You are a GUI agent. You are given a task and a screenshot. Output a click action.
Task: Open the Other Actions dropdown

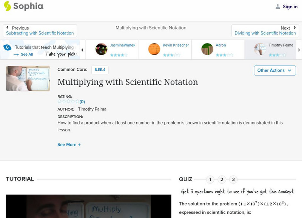coord(274,70)
